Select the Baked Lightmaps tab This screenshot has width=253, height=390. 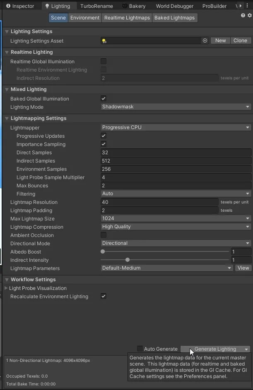[x=175, y=18]
